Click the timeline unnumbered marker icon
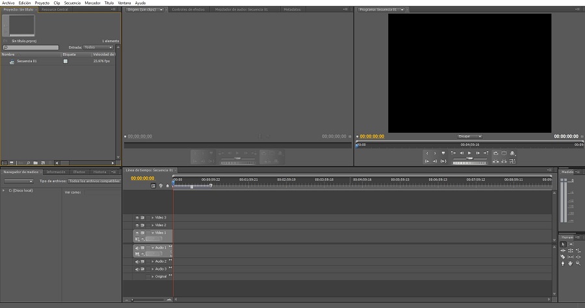 [168, 185]
